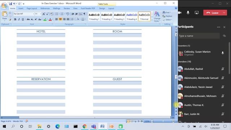Open the font color dropdown arrow
Screen dimensions: 231x130
pos(53,19)
